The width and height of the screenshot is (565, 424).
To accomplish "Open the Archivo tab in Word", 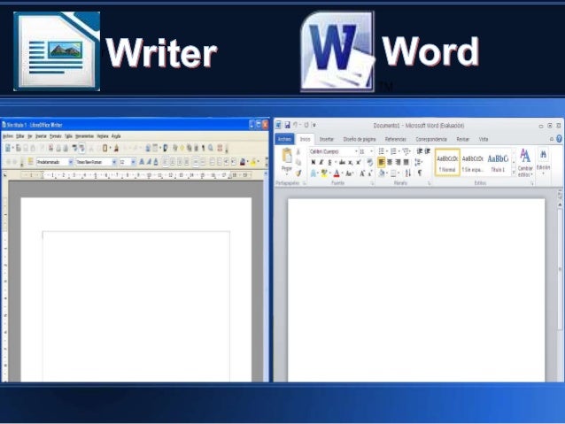I will click(284, 139).
